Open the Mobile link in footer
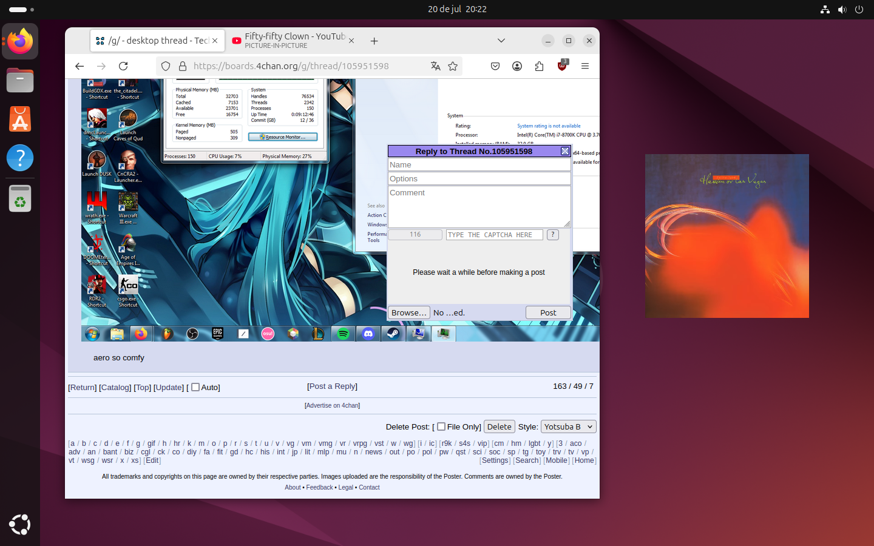 pos(557,460)
